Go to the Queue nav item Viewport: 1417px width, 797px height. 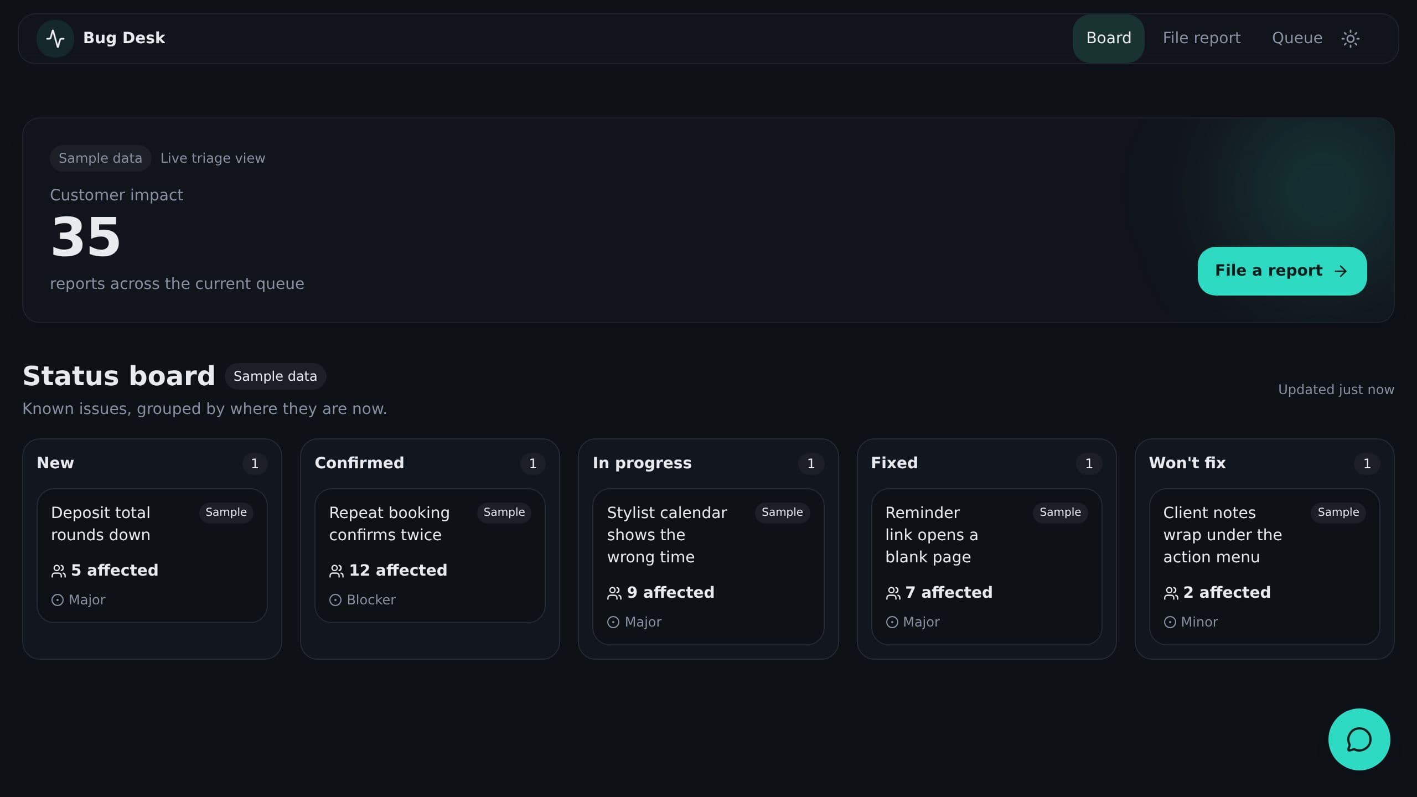pos(1297,38)
